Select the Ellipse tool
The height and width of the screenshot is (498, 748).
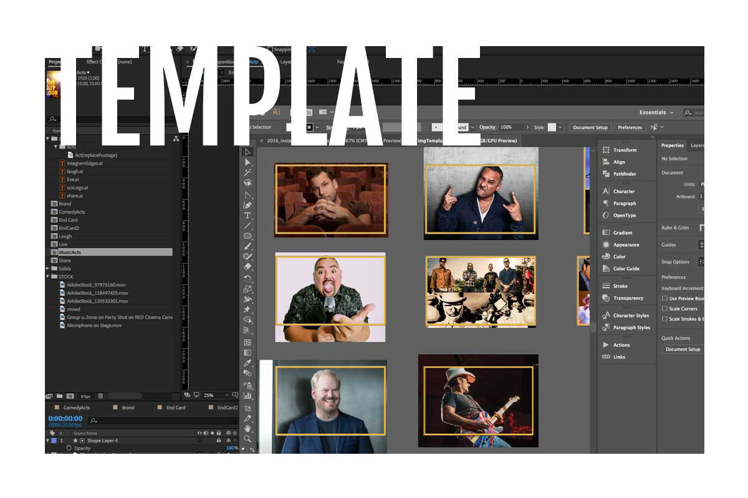(247, 236)
